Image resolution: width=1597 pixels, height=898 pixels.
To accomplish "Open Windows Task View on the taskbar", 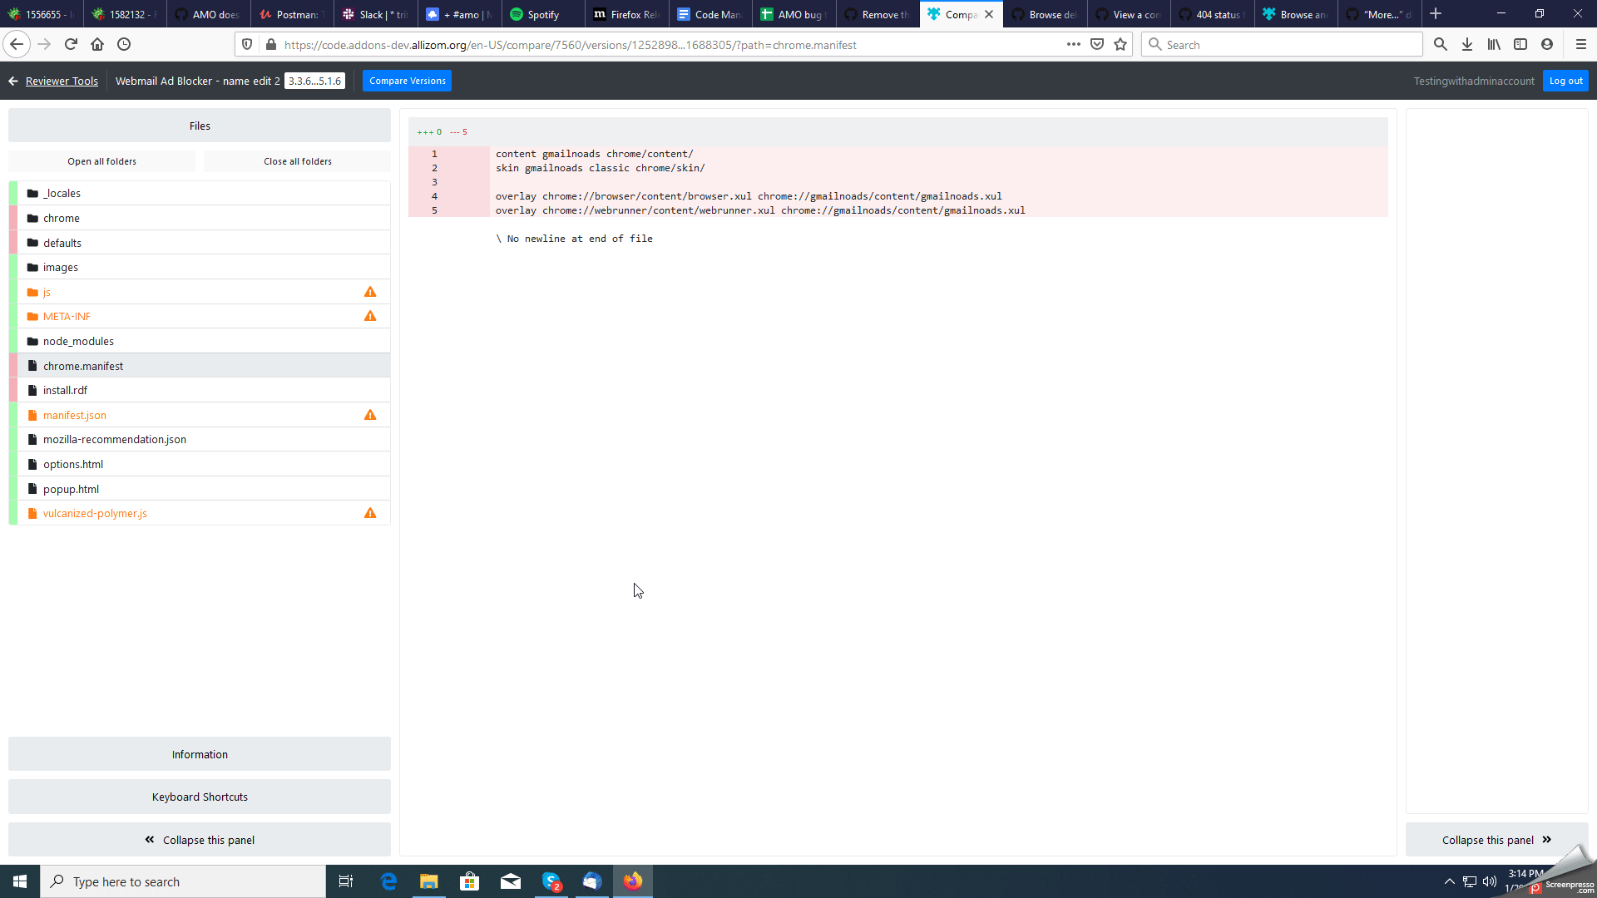I will click(x=346, y=881).
